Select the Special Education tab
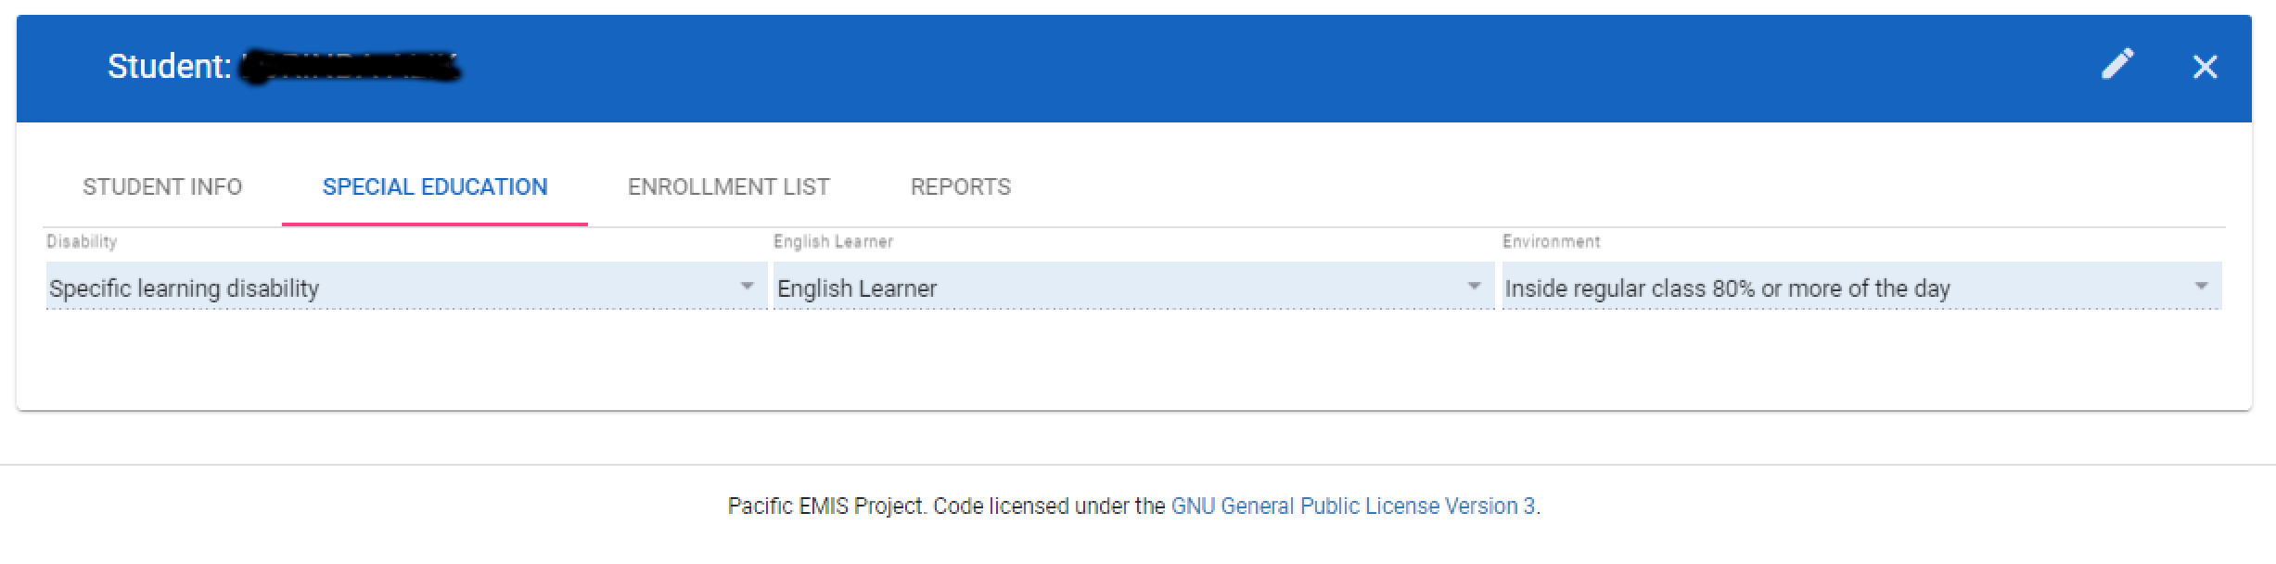 pyautogui.click(x=435, y=187)
